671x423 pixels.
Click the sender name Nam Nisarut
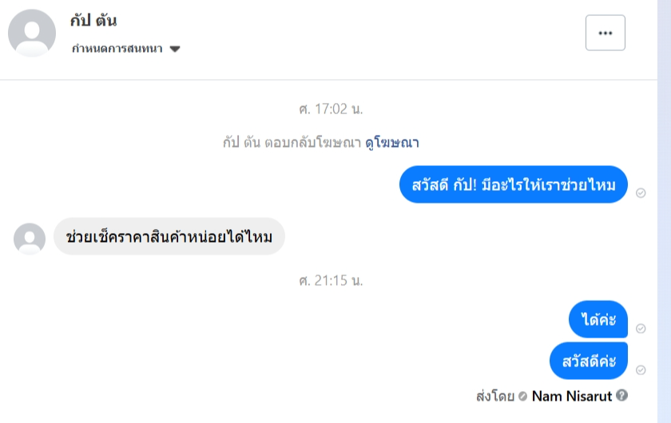pos(573,395)
